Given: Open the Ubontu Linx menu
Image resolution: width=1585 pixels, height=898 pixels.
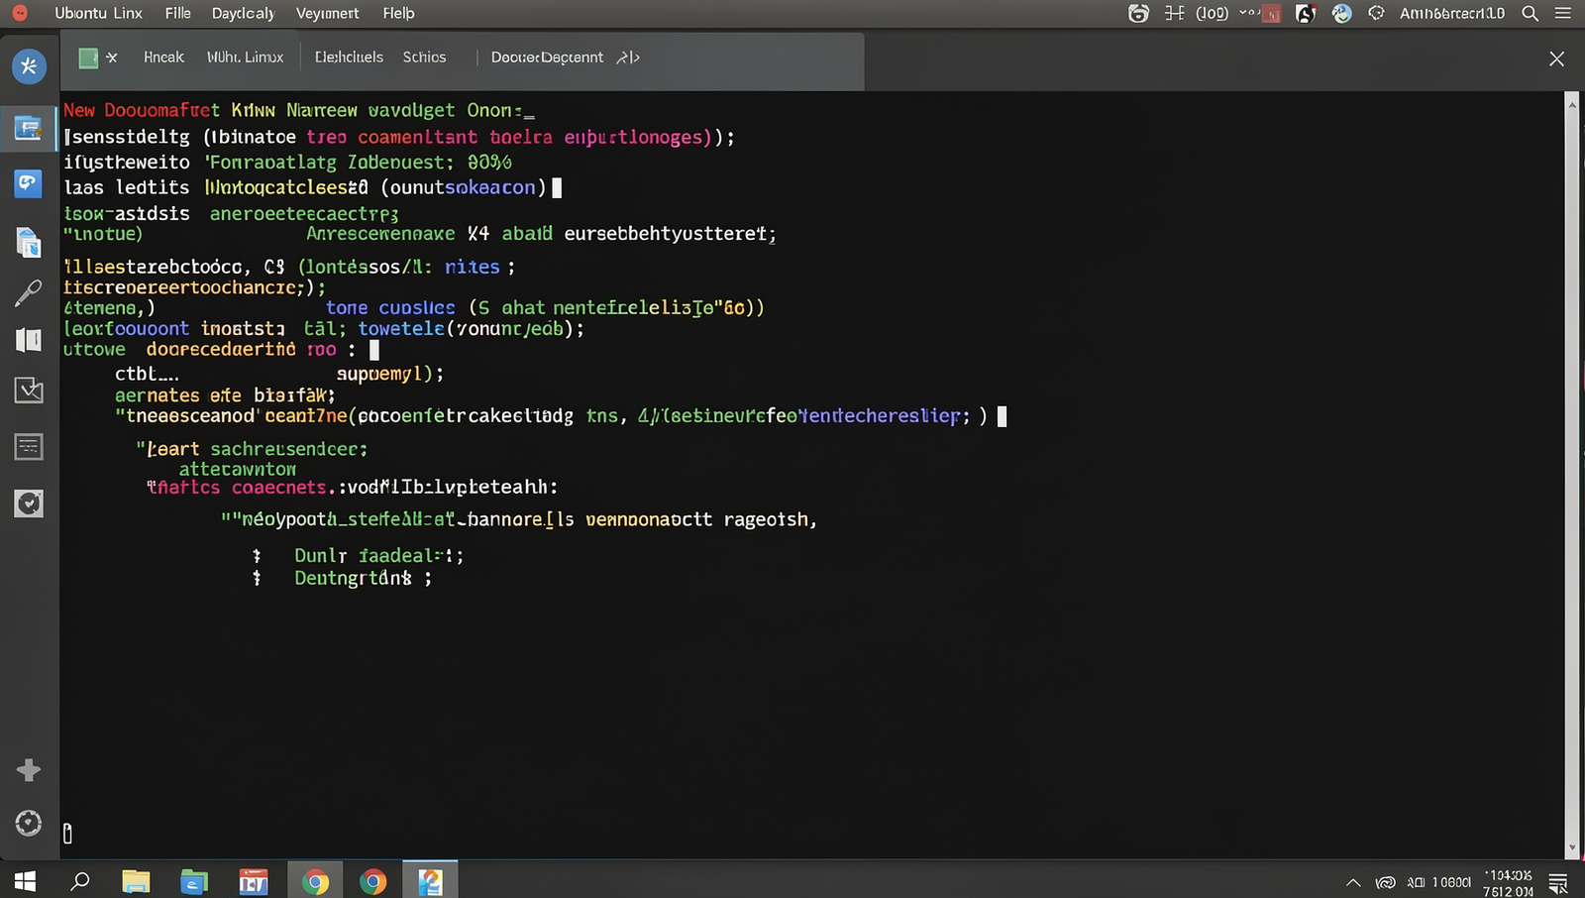Looking at the screenshot, I should [x=98, y=13].
